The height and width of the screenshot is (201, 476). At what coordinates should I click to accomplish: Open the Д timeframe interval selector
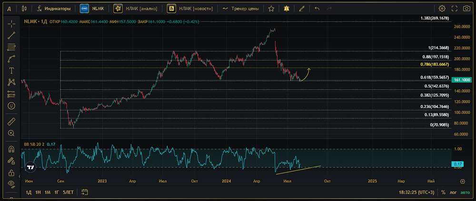tap(10, 9)
